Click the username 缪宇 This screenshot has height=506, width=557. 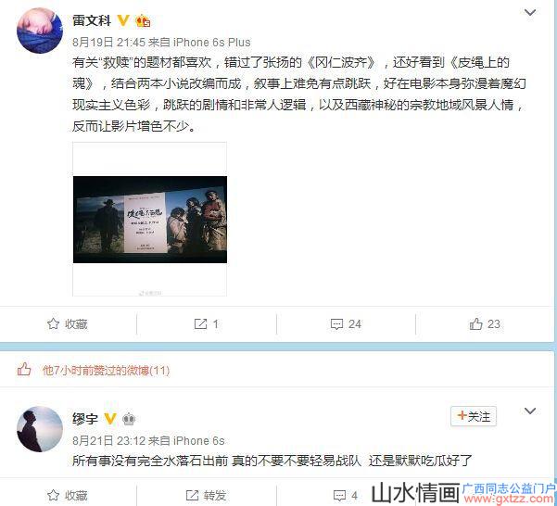point(85,419)
